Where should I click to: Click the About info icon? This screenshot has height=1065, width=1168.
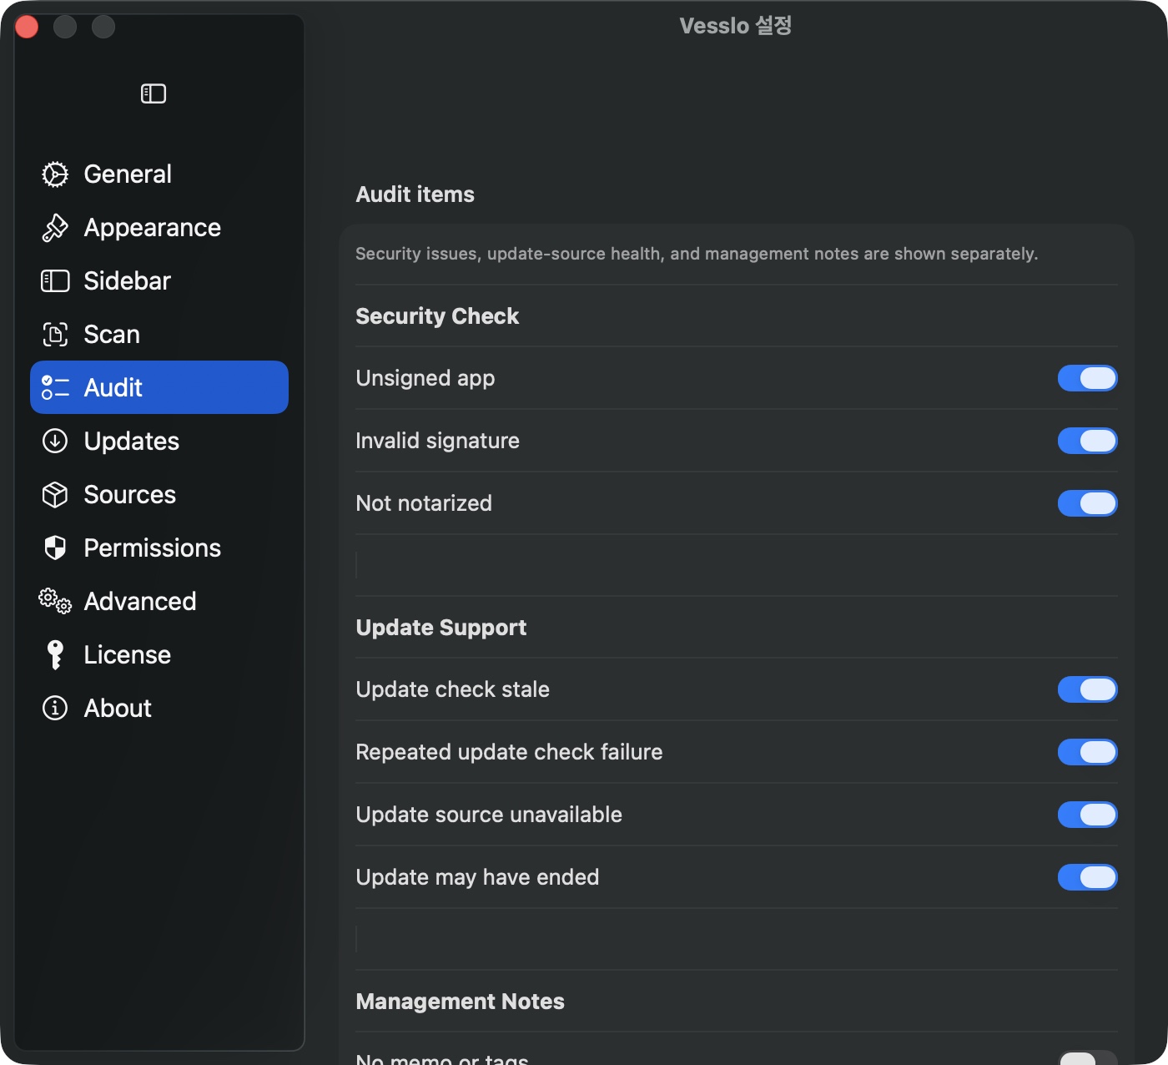[x=55, y=708]
